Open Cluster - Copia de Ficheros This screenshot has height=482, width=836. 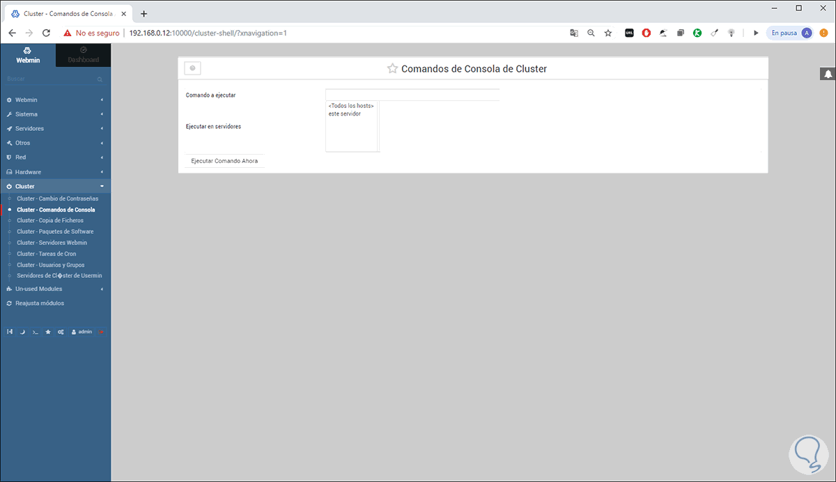pyautogui.click(x=50, y=221)
